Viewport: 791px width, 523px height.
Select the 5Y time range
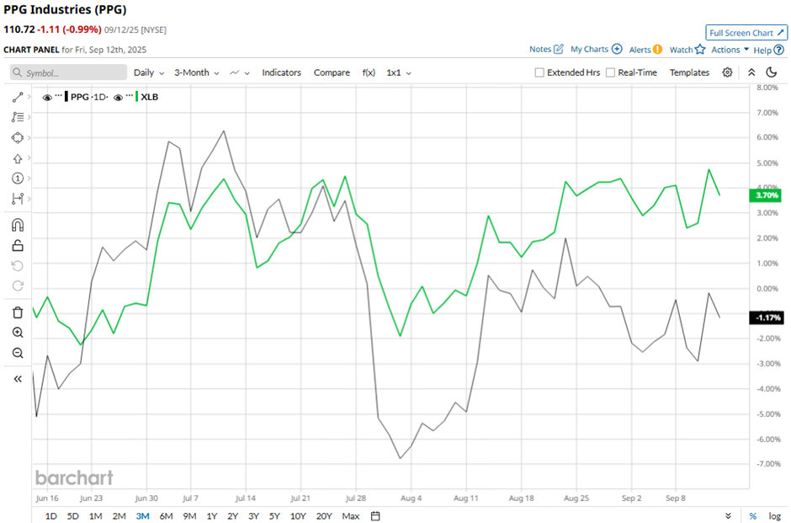274,516
